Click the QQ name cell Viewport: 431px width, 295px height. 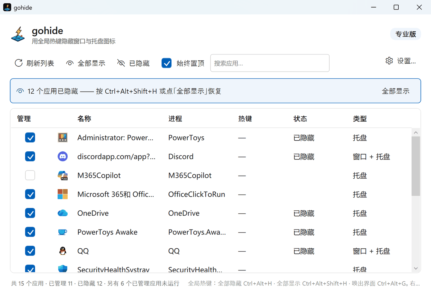pos(83,251)
